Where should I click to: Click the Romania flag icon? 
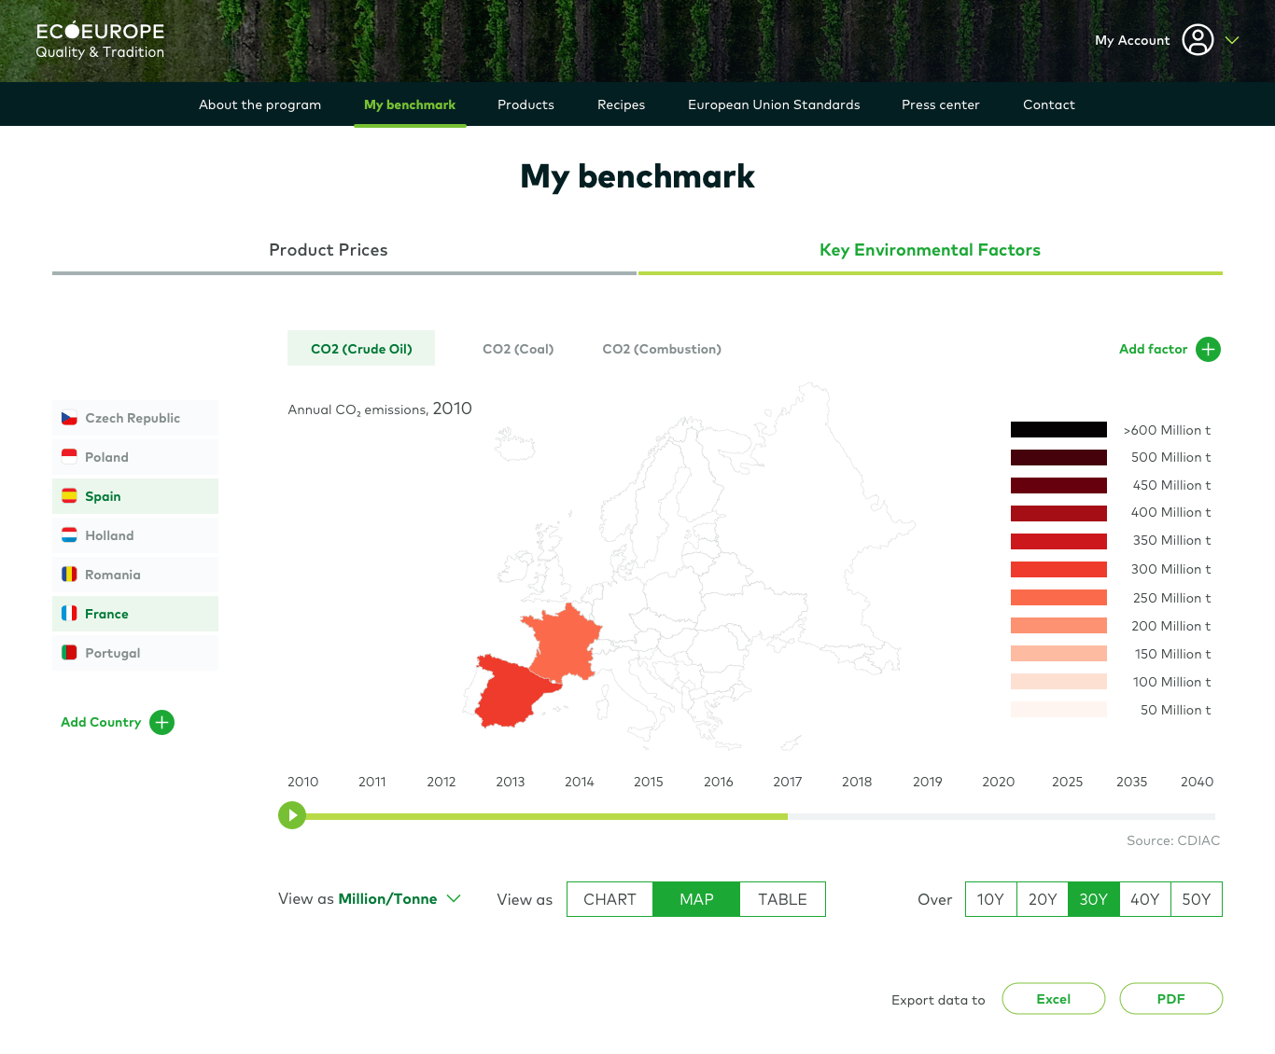pyautogui.click(x=69, y=574)
